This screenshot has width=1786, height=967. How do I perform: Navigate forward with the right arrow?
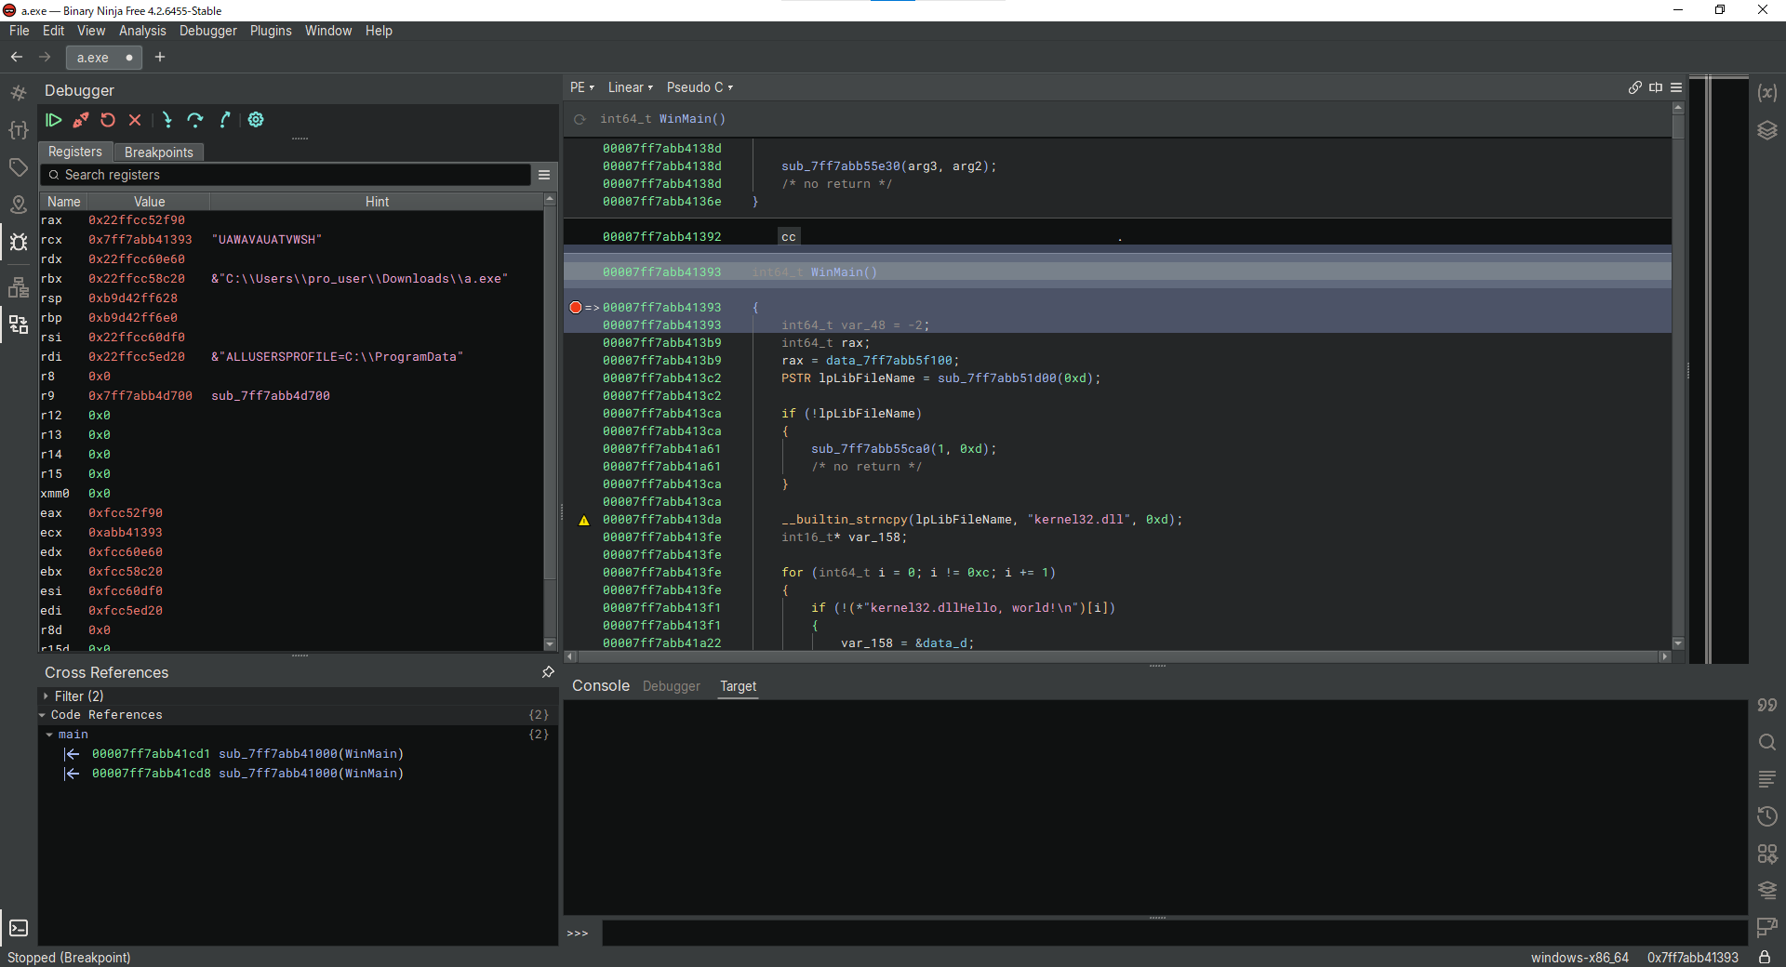coord(45,58)
